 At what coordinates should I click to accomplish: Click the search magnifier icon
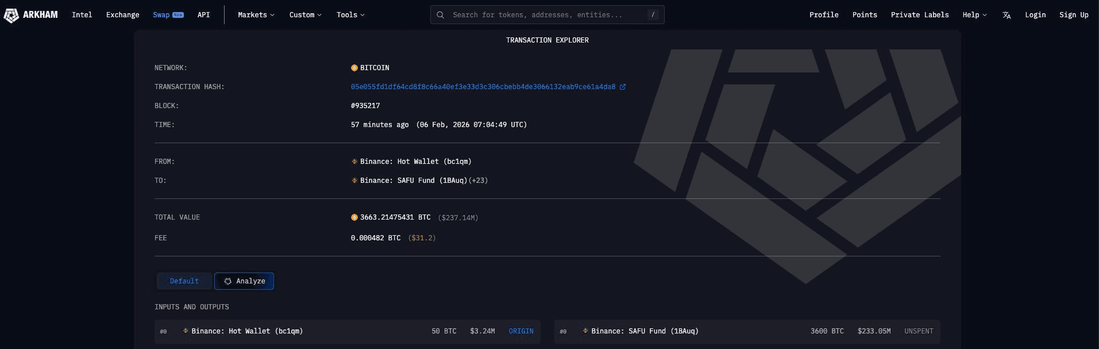pos(441,15)
